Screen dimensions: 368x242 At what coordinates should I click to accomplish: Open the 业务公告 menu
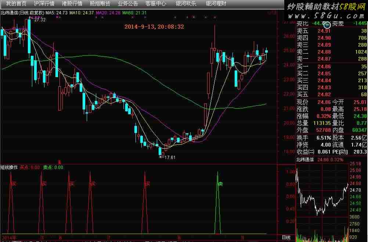[x=128, y=4]
